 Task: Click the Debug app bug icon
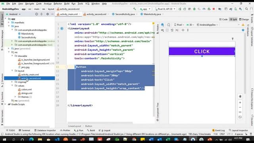click(x=194, y=9)
